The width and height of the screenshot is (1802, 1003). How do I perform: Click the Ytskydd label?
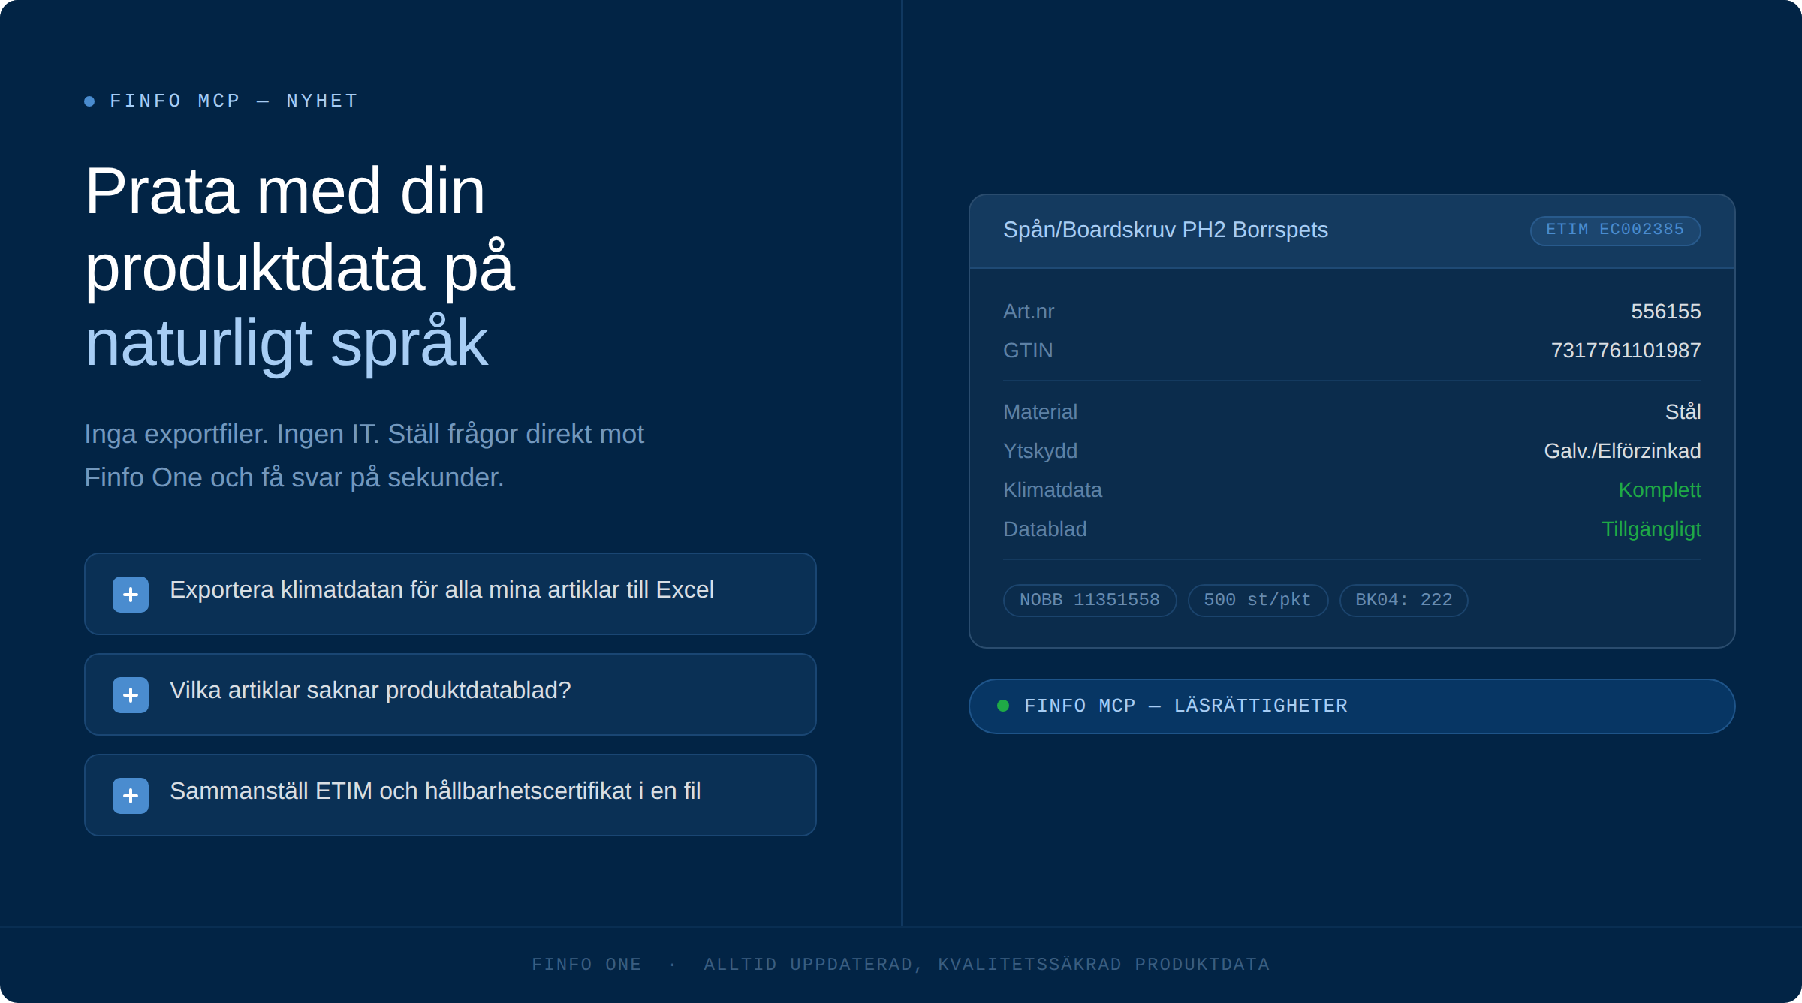pyautogui.click(x=1040, y=450)
